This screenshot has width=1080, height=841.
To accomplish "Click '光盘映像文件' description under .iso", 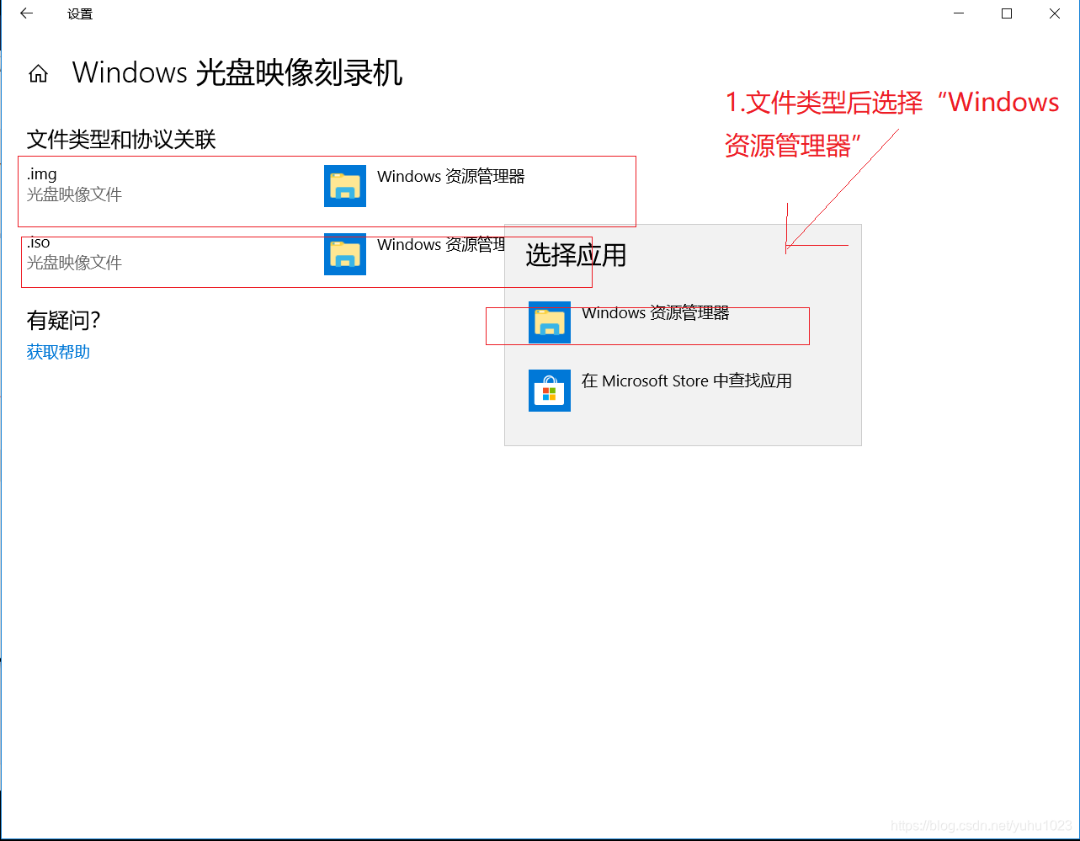I will tap(74, 263).
